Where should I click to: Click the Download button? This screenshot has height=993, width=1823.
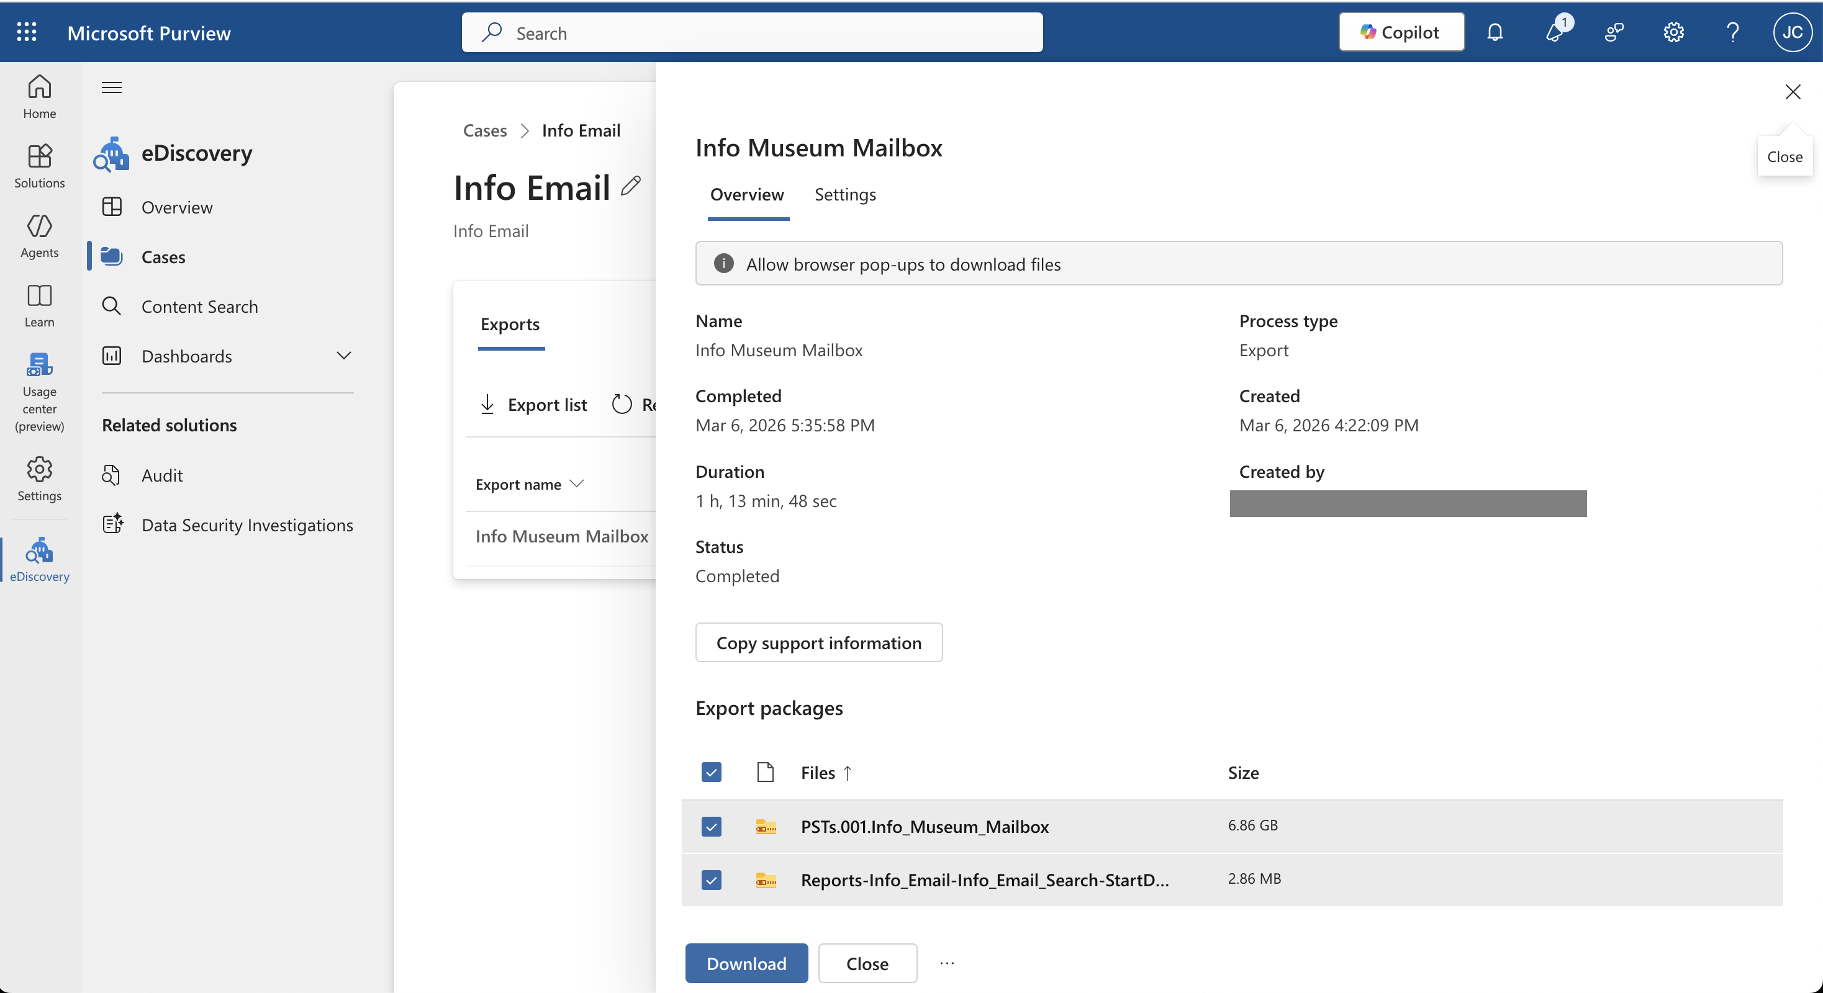(746, 963)
